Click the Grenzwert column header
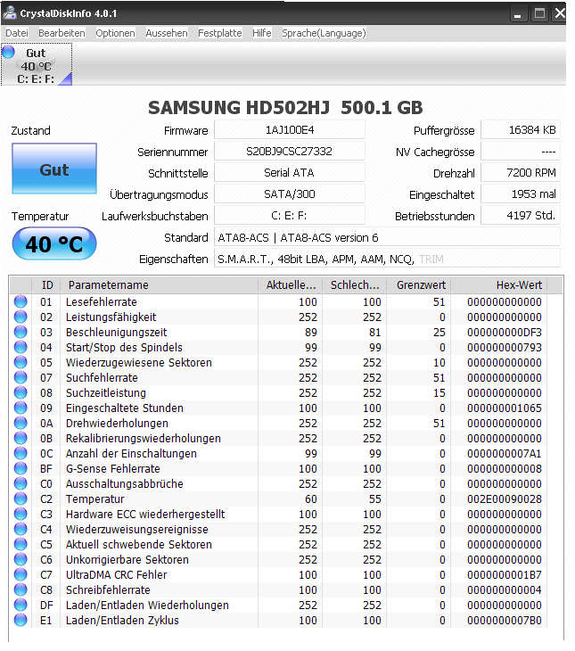575x651 pixels. 419,284
